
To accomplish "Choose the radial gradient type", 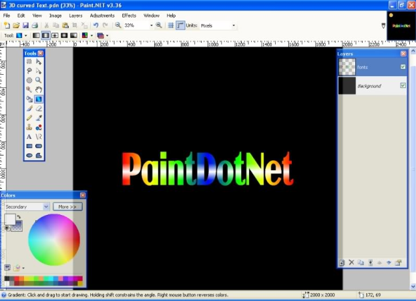I will [64, 35].
